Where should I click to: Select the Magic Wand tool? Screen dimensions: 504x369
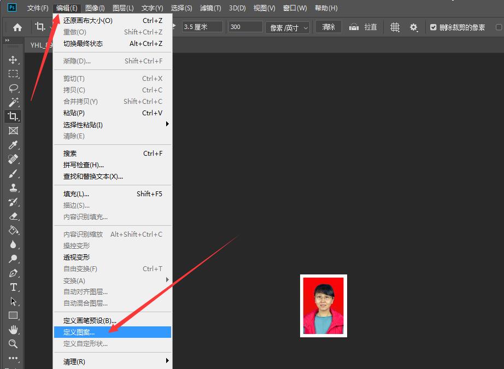[13, 102]
